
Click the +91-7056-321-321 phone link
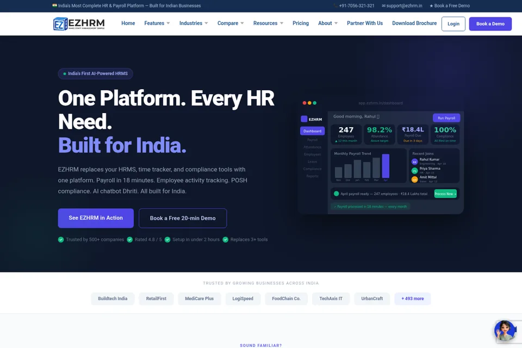point(357,5)
